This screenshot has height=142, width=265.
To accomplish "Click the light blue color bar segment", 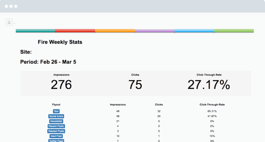I will [x=194, y=31].
